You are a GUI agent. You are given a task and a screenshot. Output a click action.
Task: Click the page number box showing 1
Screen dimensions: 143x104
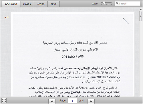72,101
